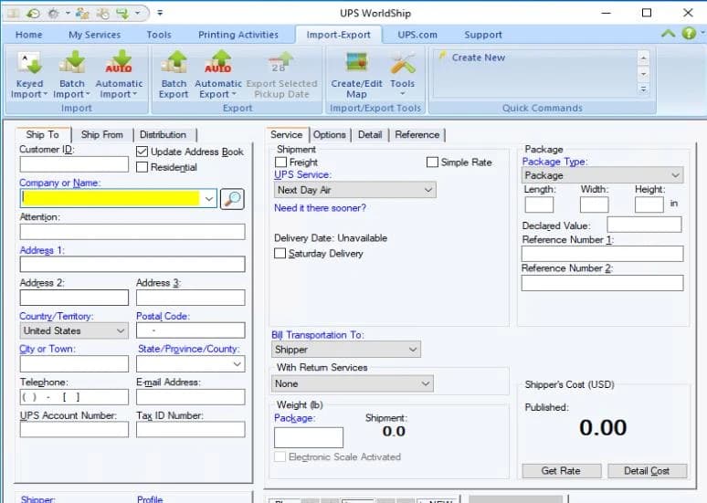Open the Support ribbon tab
This screenshot has height=503, width=707.
tap(483, 35)
